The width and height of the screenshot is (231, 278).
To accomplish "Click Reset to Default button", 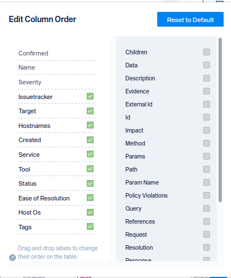I will 190,19.
